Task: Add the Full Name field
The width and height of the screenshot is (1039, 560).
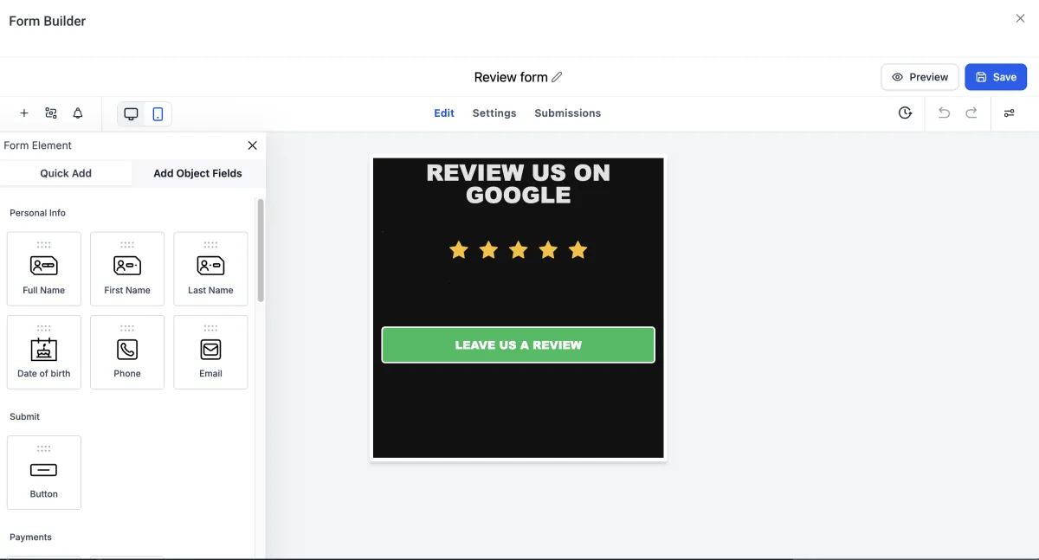Action: [44, 268]
